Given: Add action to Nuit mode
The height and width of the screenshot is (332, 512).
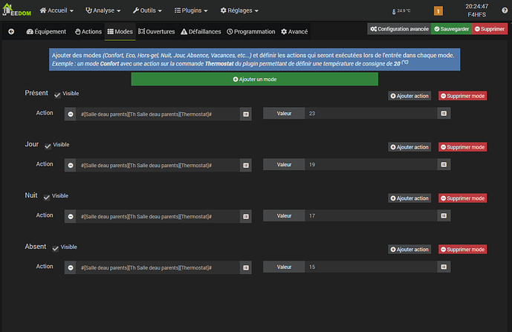Looking at the screenshot, I should pos(409,198).
